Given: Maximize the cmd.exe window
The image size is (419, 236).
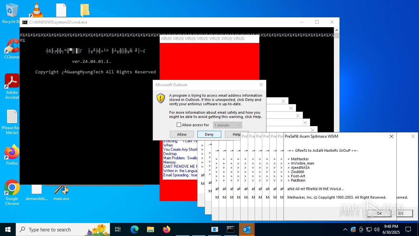Looking at the screenshot, I should 317,22.
